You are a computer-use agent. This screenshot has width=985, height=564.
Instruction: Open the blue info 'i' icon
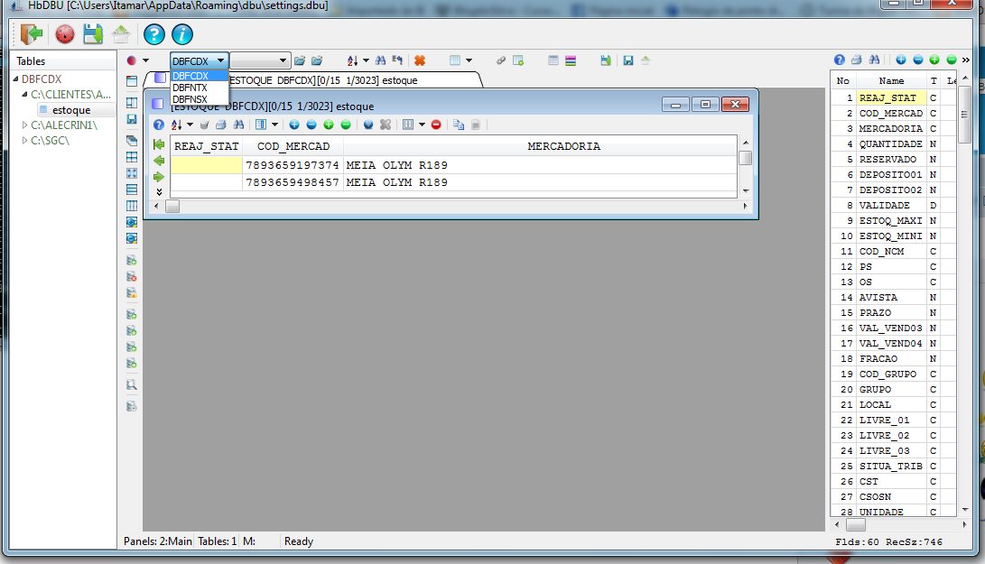[182, 34]
